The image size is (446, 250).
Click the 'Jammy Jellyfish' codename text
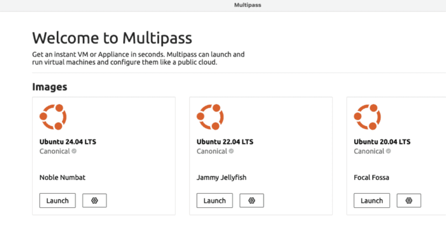coord(221,178)
